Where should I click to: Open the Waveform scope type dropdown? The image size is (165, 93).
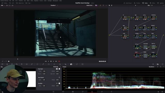152,67
